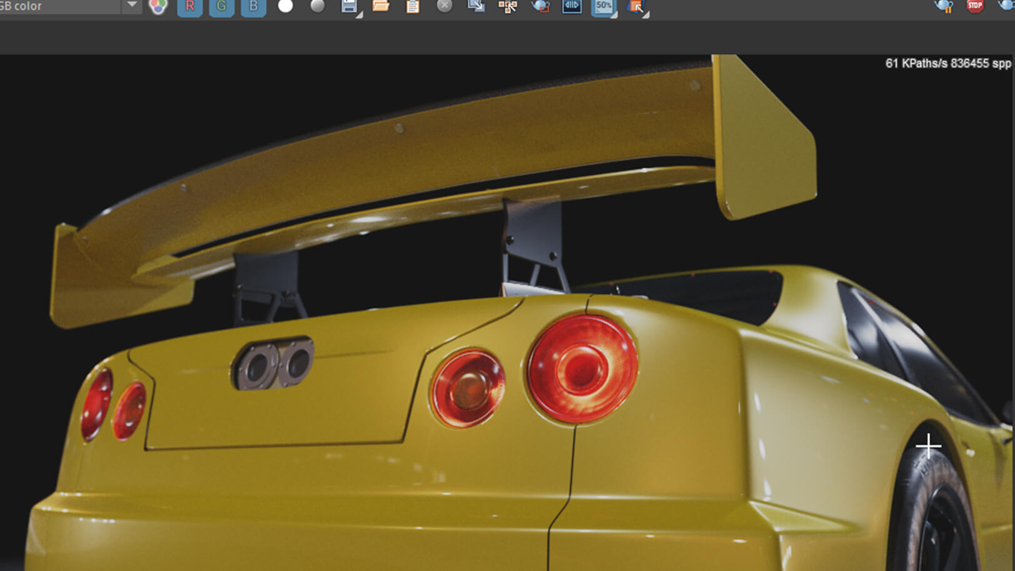
Task: Save the rendered image with floppy icon
Action: click(349, 6)
